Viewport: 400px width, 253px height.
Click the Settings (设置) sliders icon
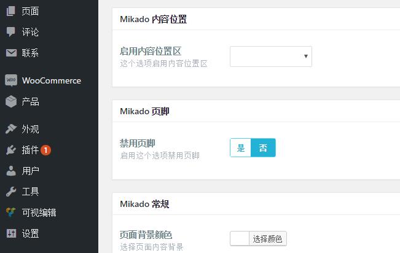[11, 233]
